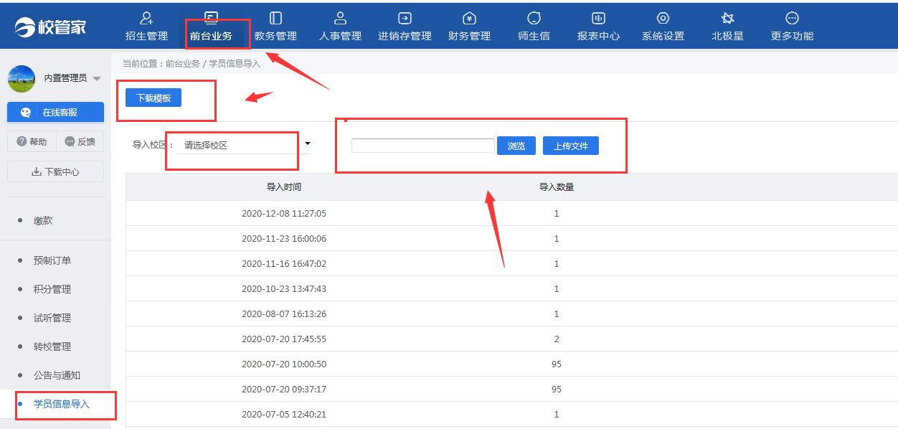Click the 反馈 speech bubble icon
The image size is (898, 429).
coord(70,142)
